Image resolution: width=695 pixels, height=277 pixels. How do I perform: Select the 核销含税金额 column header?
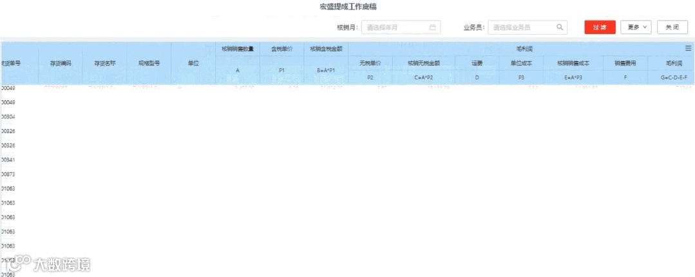click(326, 49)
